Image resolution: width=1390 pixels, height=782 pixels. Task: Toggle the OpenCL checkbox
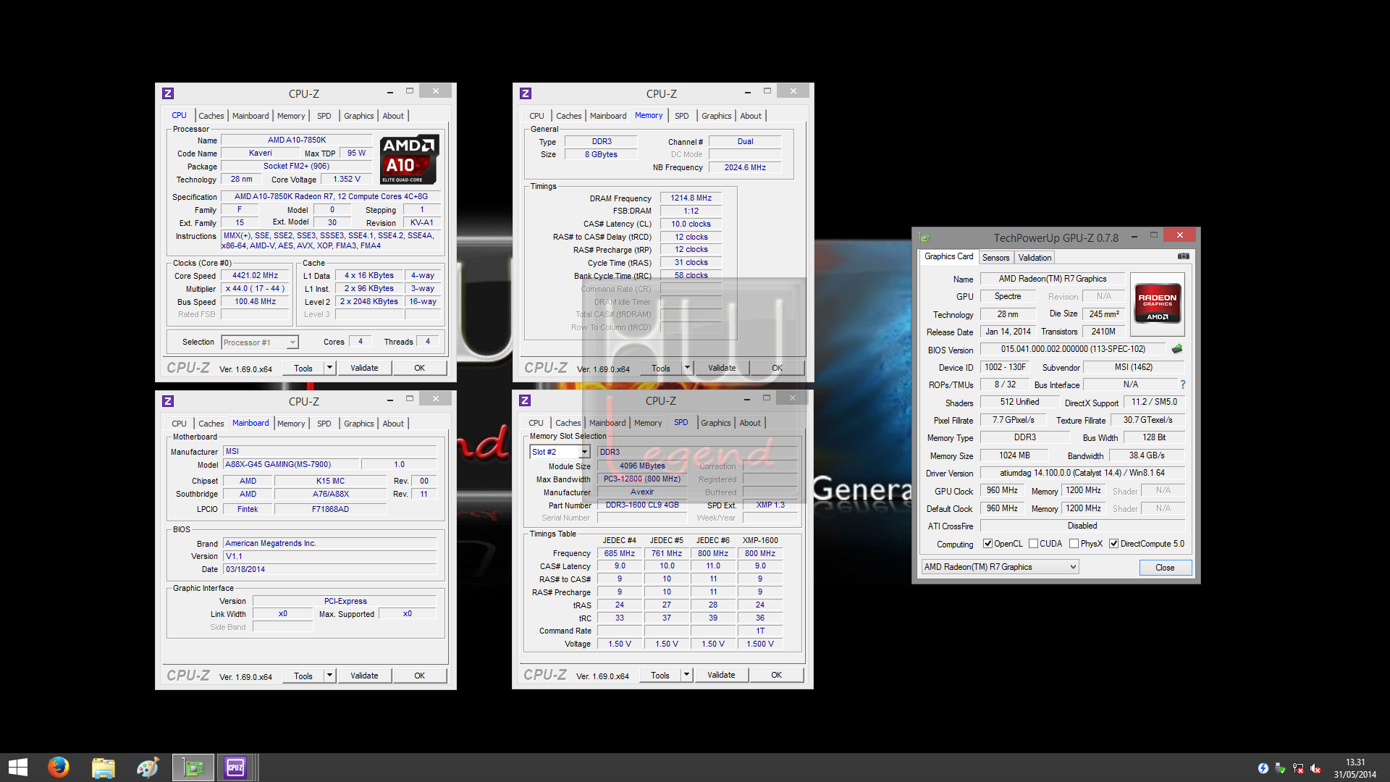pyautogui.click(x=987, y=544)
